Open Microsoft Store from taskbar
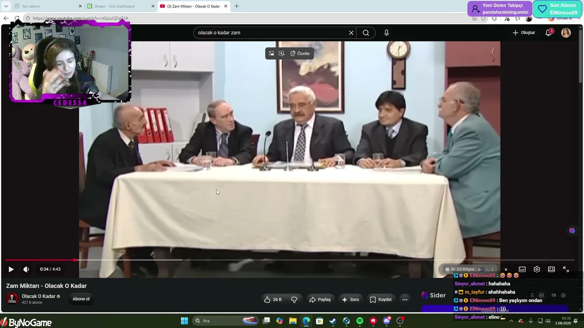Viewport: 584px width, 328px height. click(319, 321)
